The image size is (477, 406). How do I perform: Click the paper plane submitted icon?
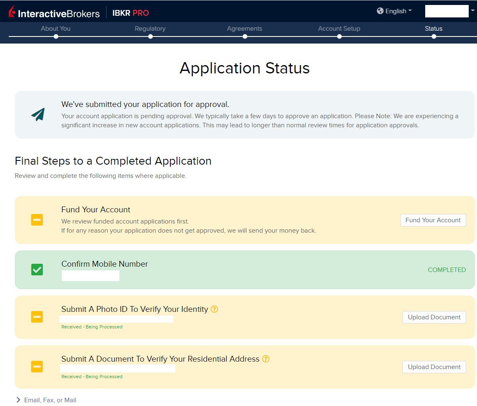click(38, 114)
